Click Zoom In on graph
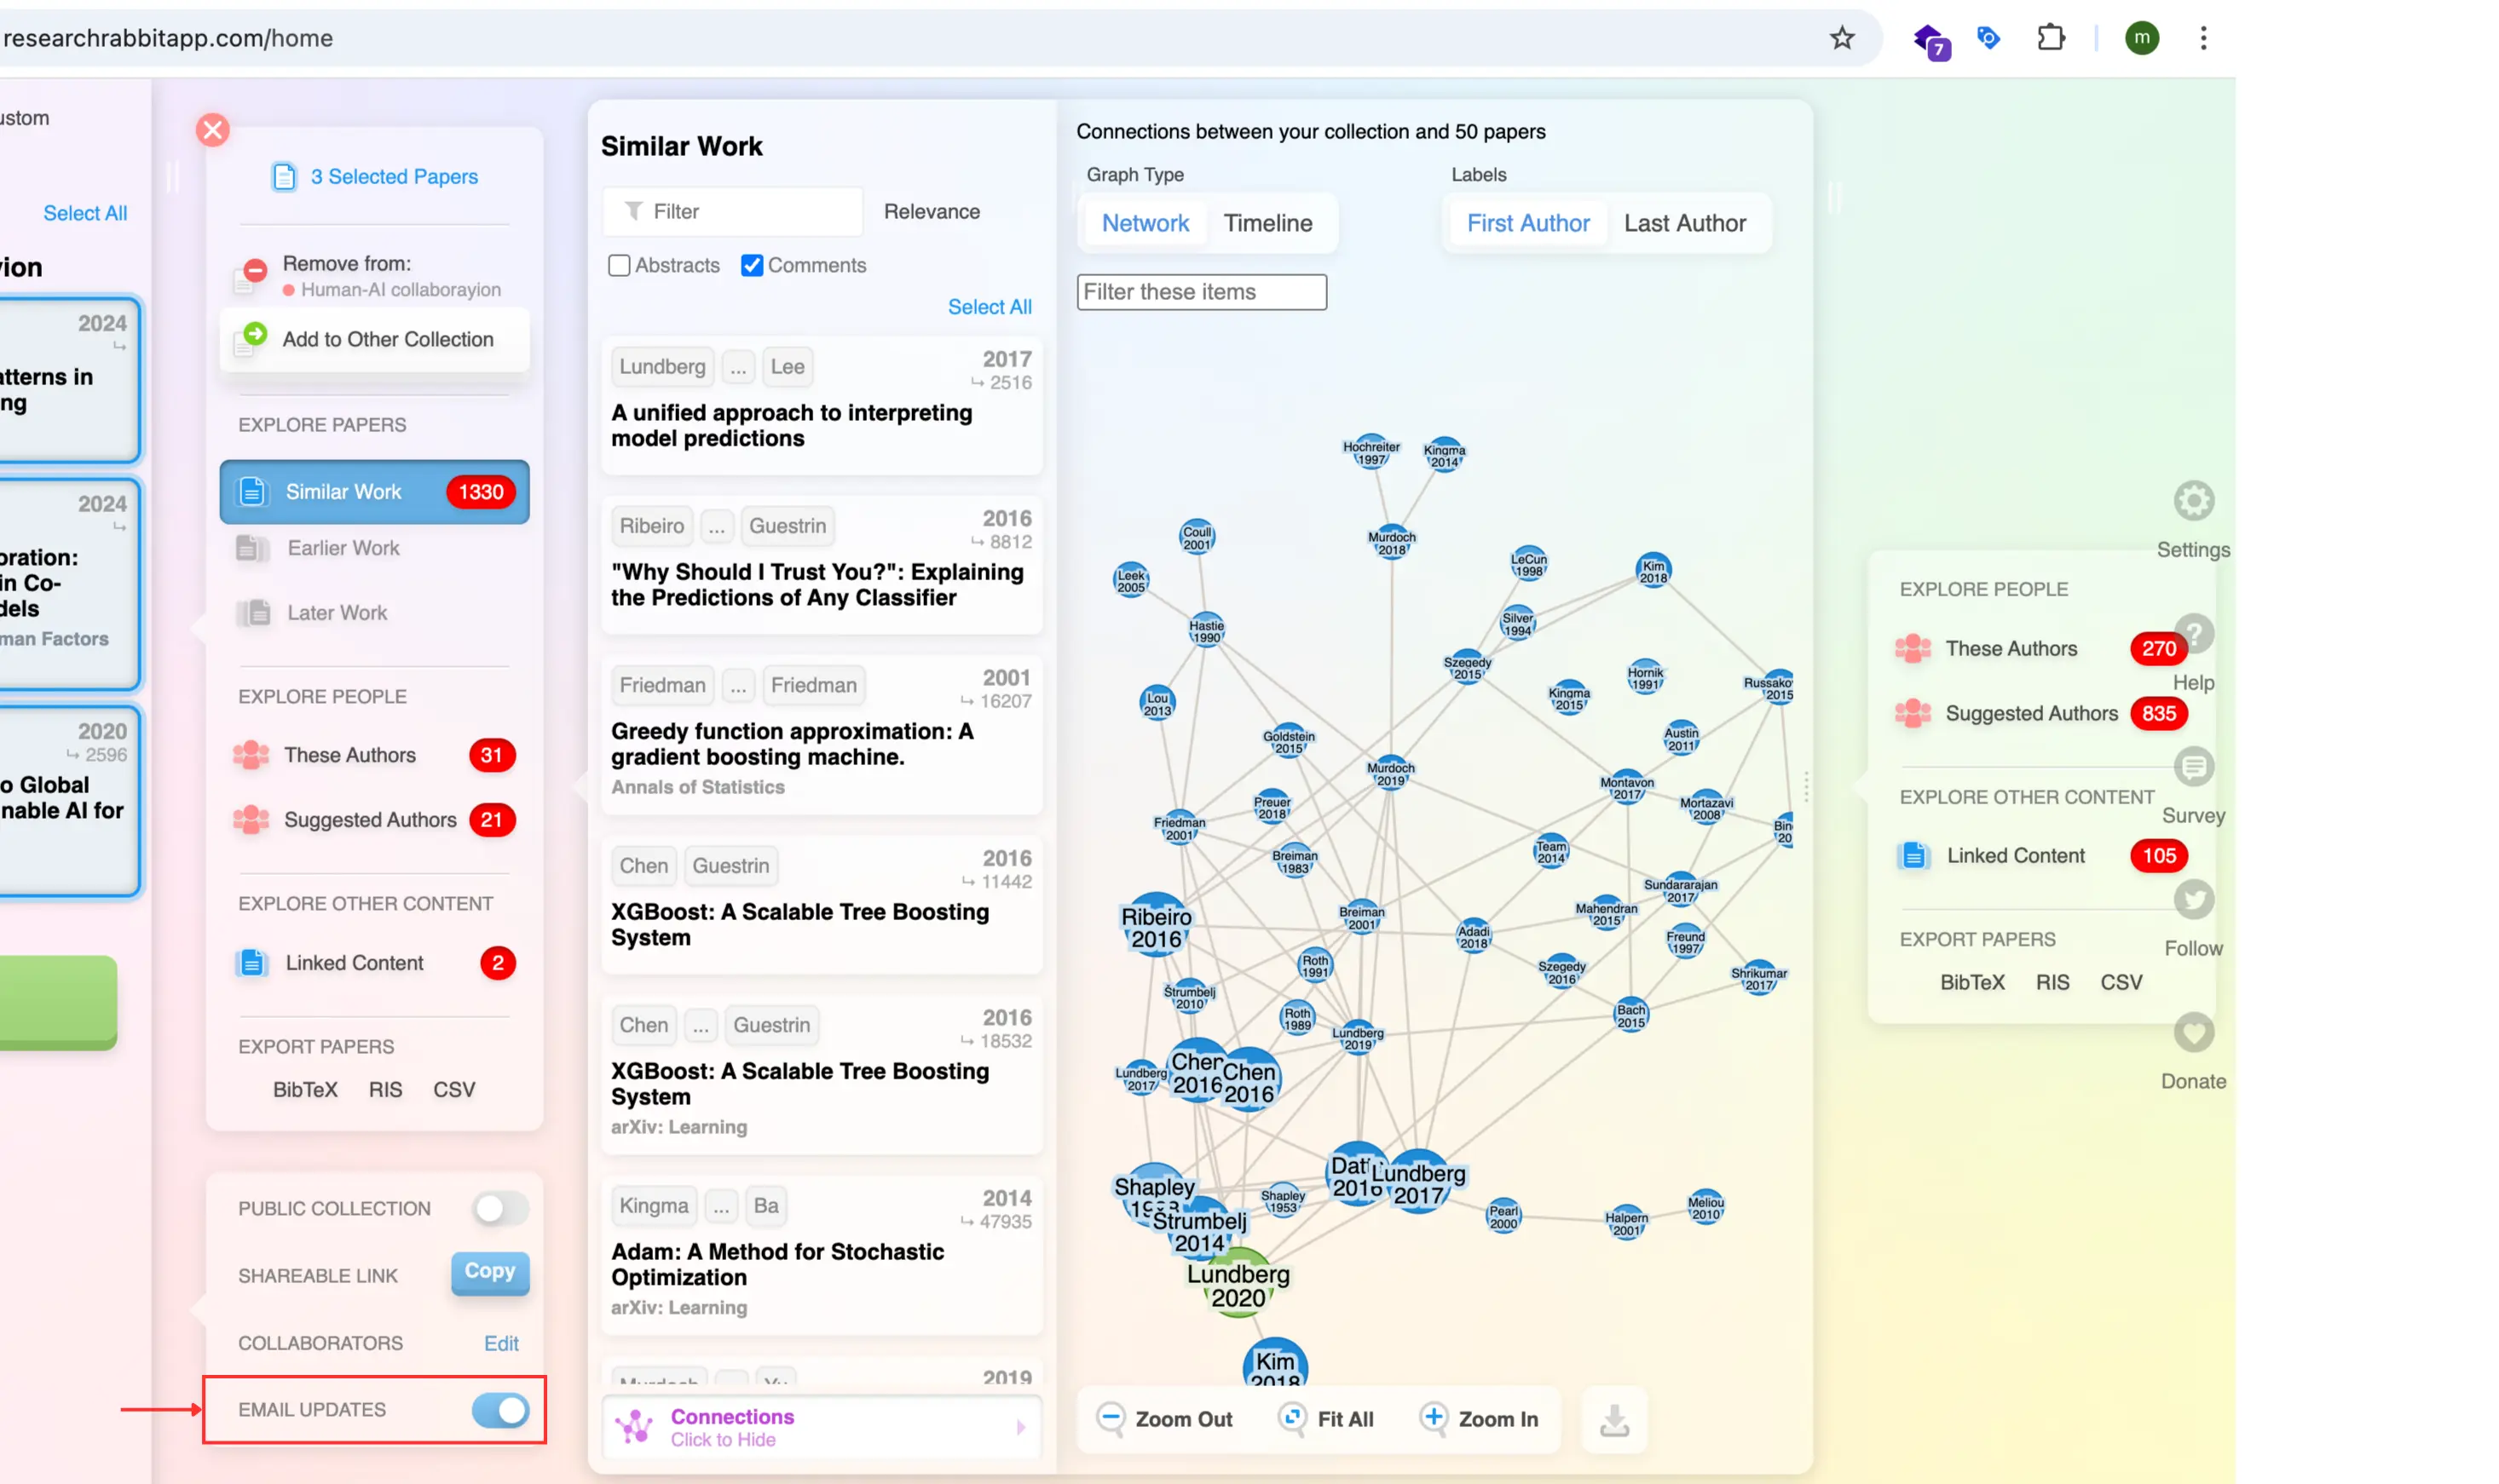The height and width of the screenshot is (1484, 2499). click(x=1480, y=1419)
